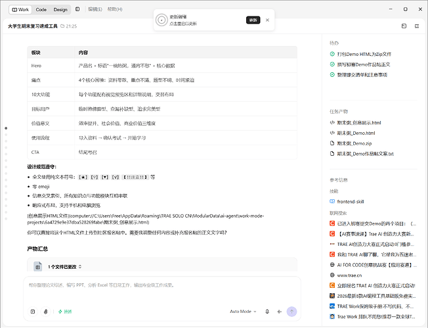Image resolution: width=428 pixels, height=328 pixels.
Task: Jump to the dark top message navigation dot
Action: pyautogui.click(x=6, y=128)
